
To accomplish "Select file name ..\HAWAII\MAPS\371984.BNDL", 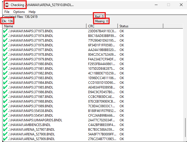I will [31, 83].
